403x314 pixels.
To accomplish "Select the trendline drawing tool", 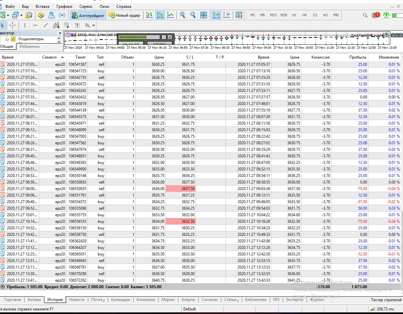I will [x=46, y=25].
